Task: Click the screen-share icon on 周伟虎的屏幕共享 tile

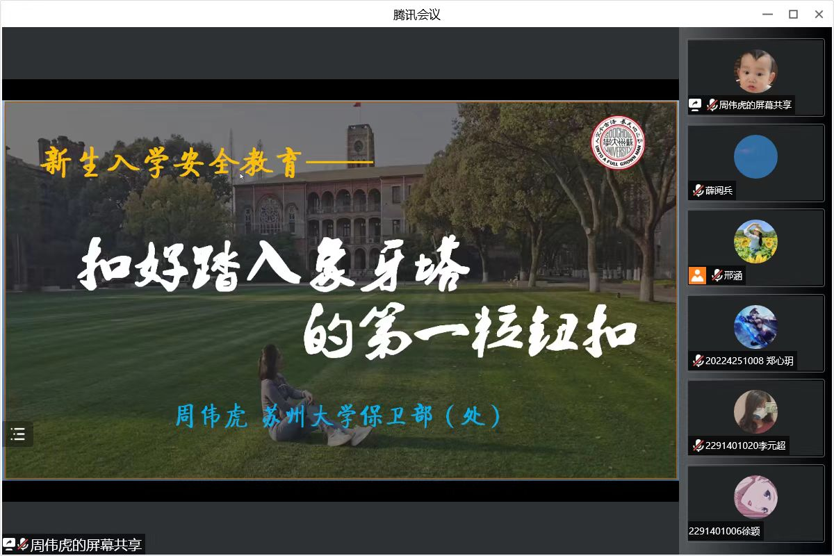Action: [x=696, y=104]
